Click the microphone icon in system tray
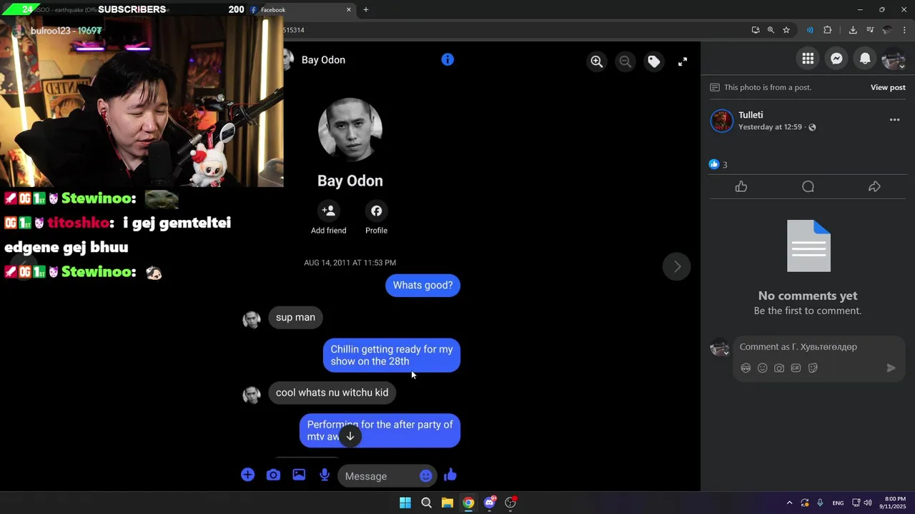915x514 pixels. click(820, 503)
